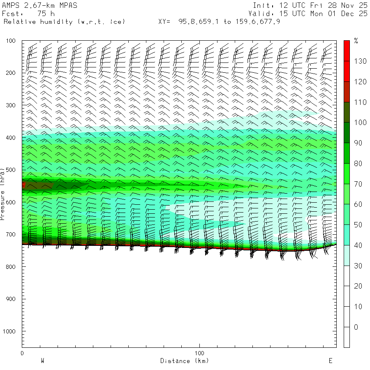Click the y-axis '1000' pressure tick label
This screenshot has width=370, height=370.
pos(9,331)
